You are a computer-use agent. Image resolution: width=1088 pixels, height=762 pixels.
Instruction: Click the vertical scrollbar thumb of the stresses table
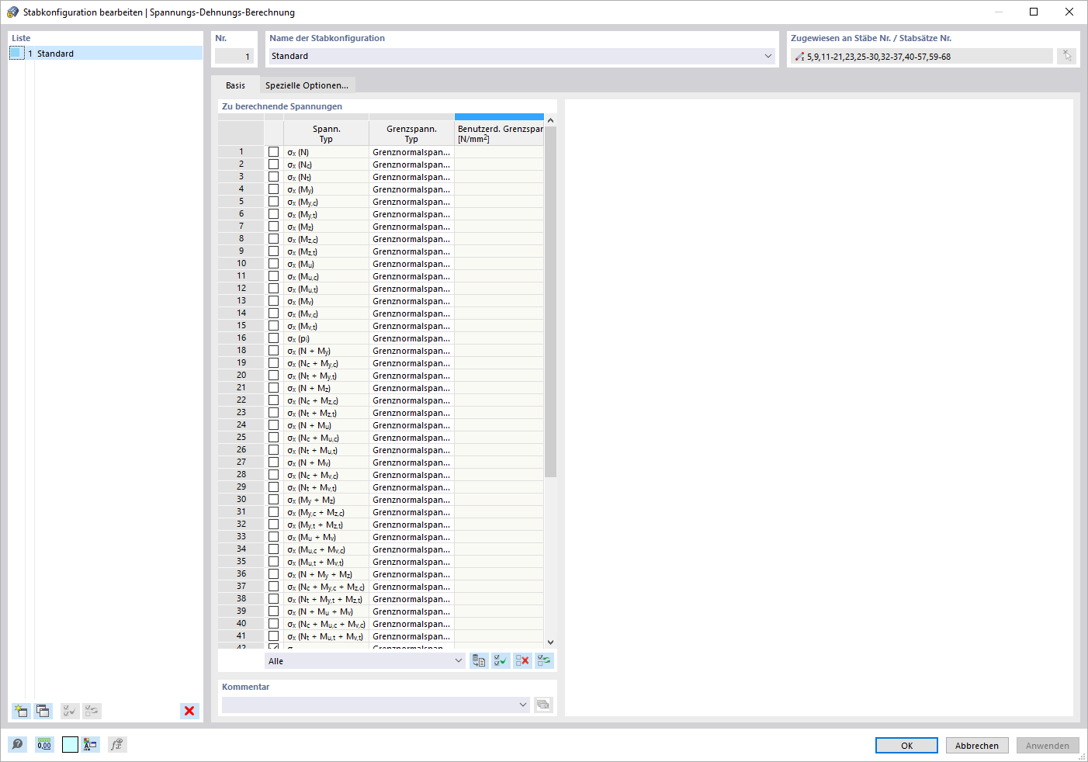pos(550,303)
